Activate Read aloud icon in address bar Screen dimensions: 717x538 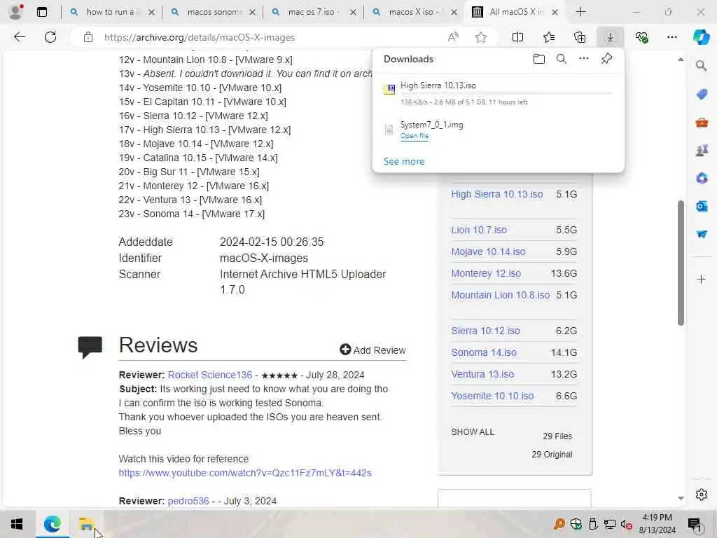[453, 38]
